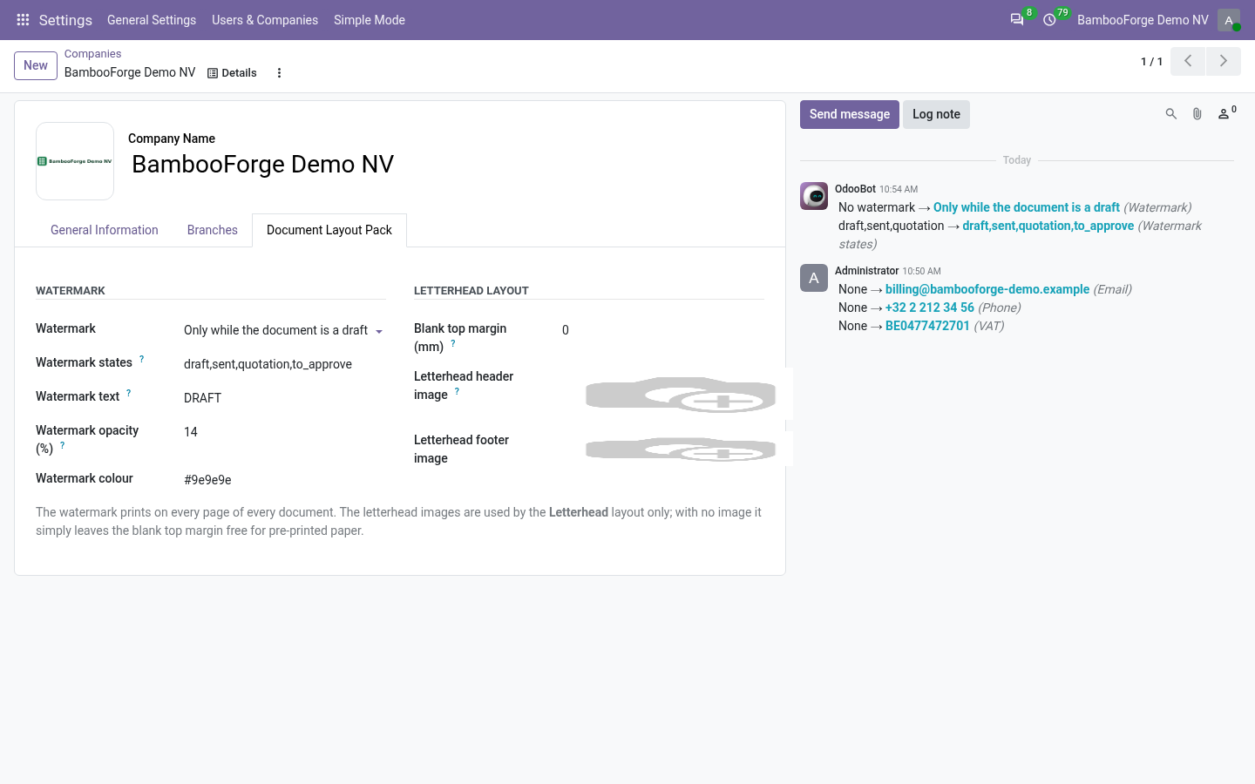Switch to the General Information tab
Screen dimensions: 1255x784
coord(105,230)
